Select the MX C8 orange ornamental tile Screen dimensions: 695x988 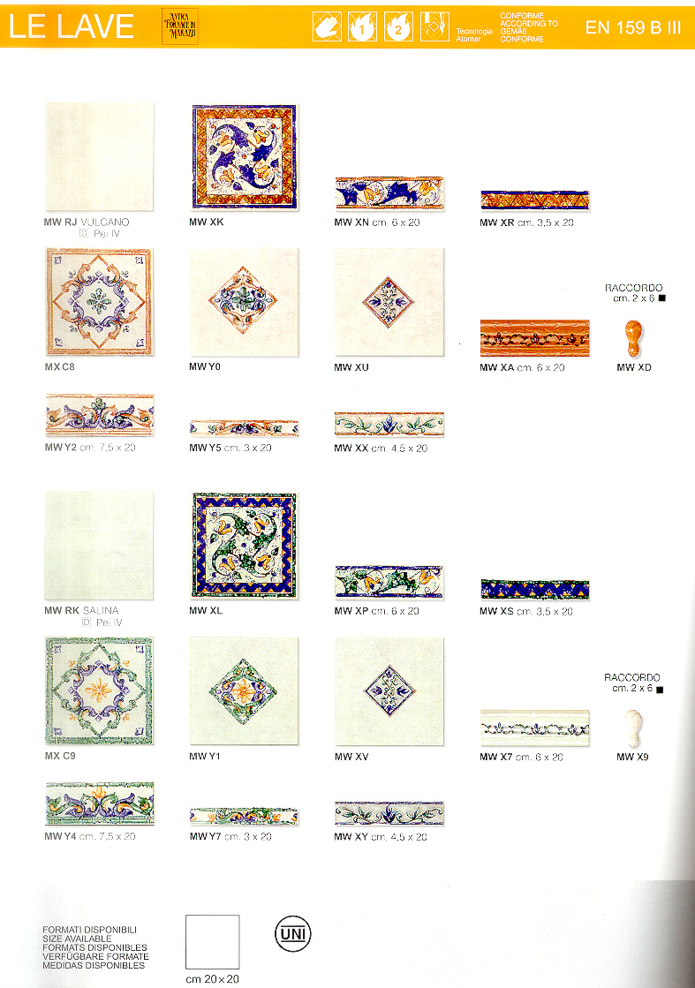[99, 302]
